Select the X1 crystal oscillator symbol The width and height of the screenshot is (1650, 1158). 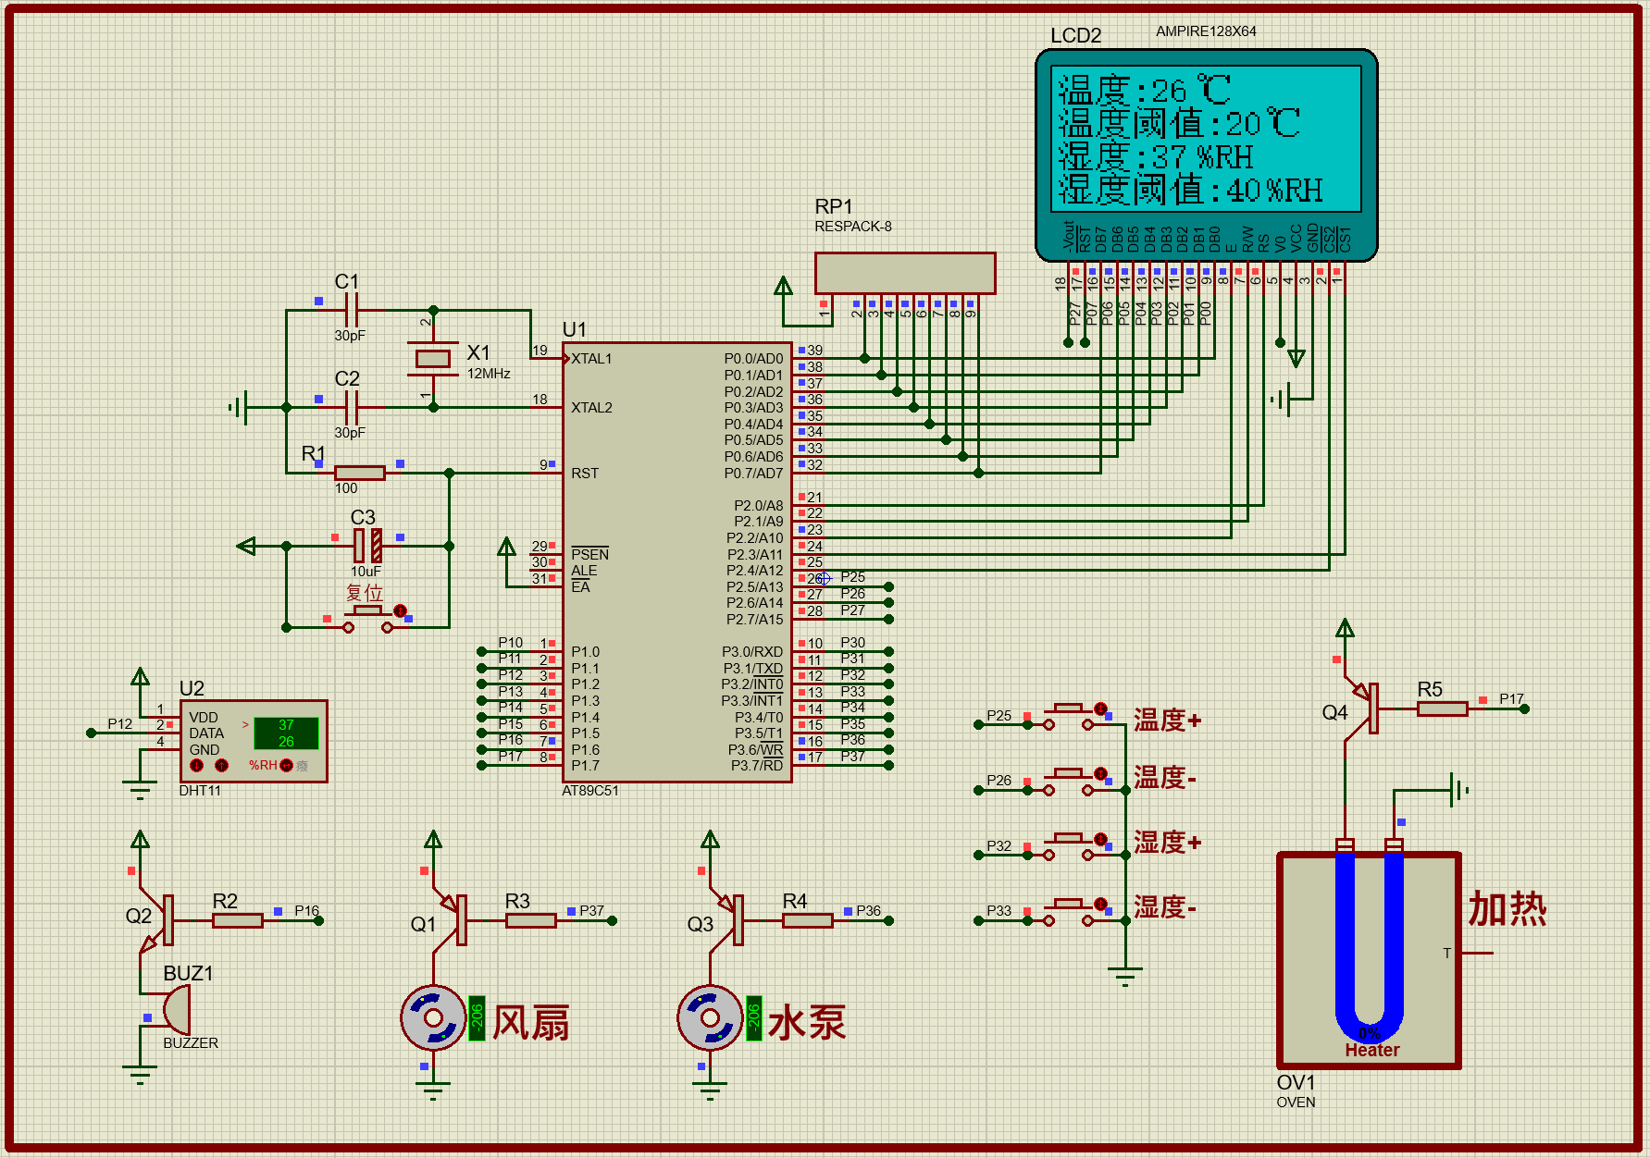[432, 358]
